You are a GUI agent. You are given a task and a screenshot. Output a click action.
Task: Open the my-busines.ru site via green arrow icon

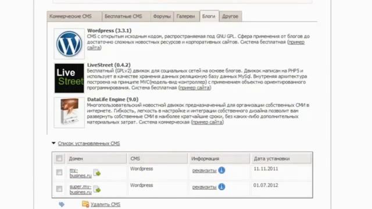click(x=97, y=173)
